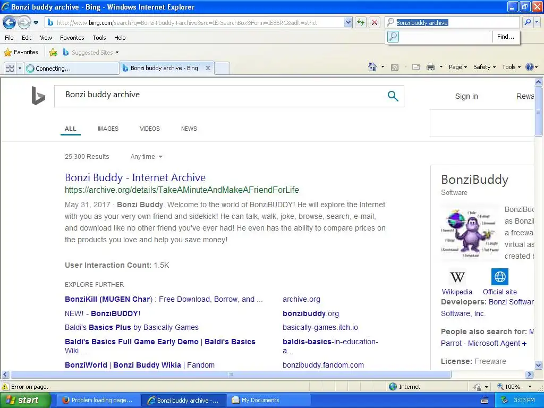Open the zoom level 100% dropdown
544x408 pixels.
coord(530,387)
